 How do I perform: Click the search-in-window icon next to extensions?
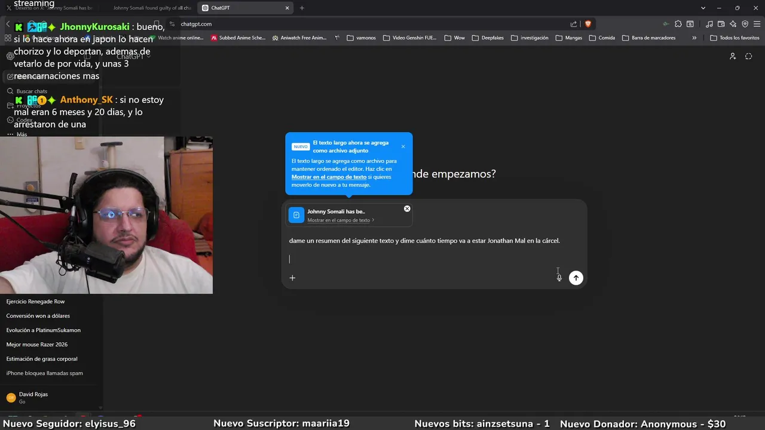pyautogui.click(x=690, y=24)
